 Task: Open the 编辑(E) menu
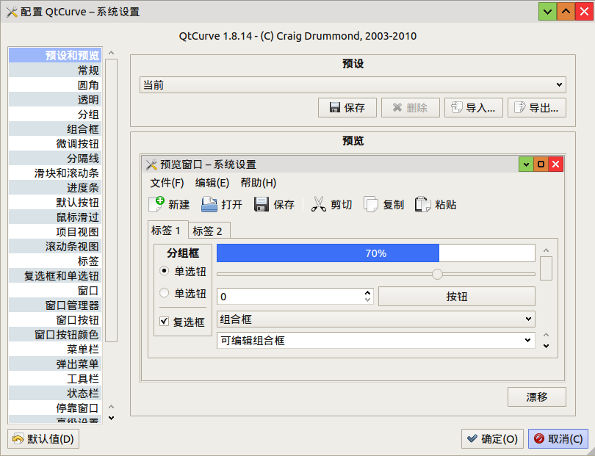click(x=212, y=183)
